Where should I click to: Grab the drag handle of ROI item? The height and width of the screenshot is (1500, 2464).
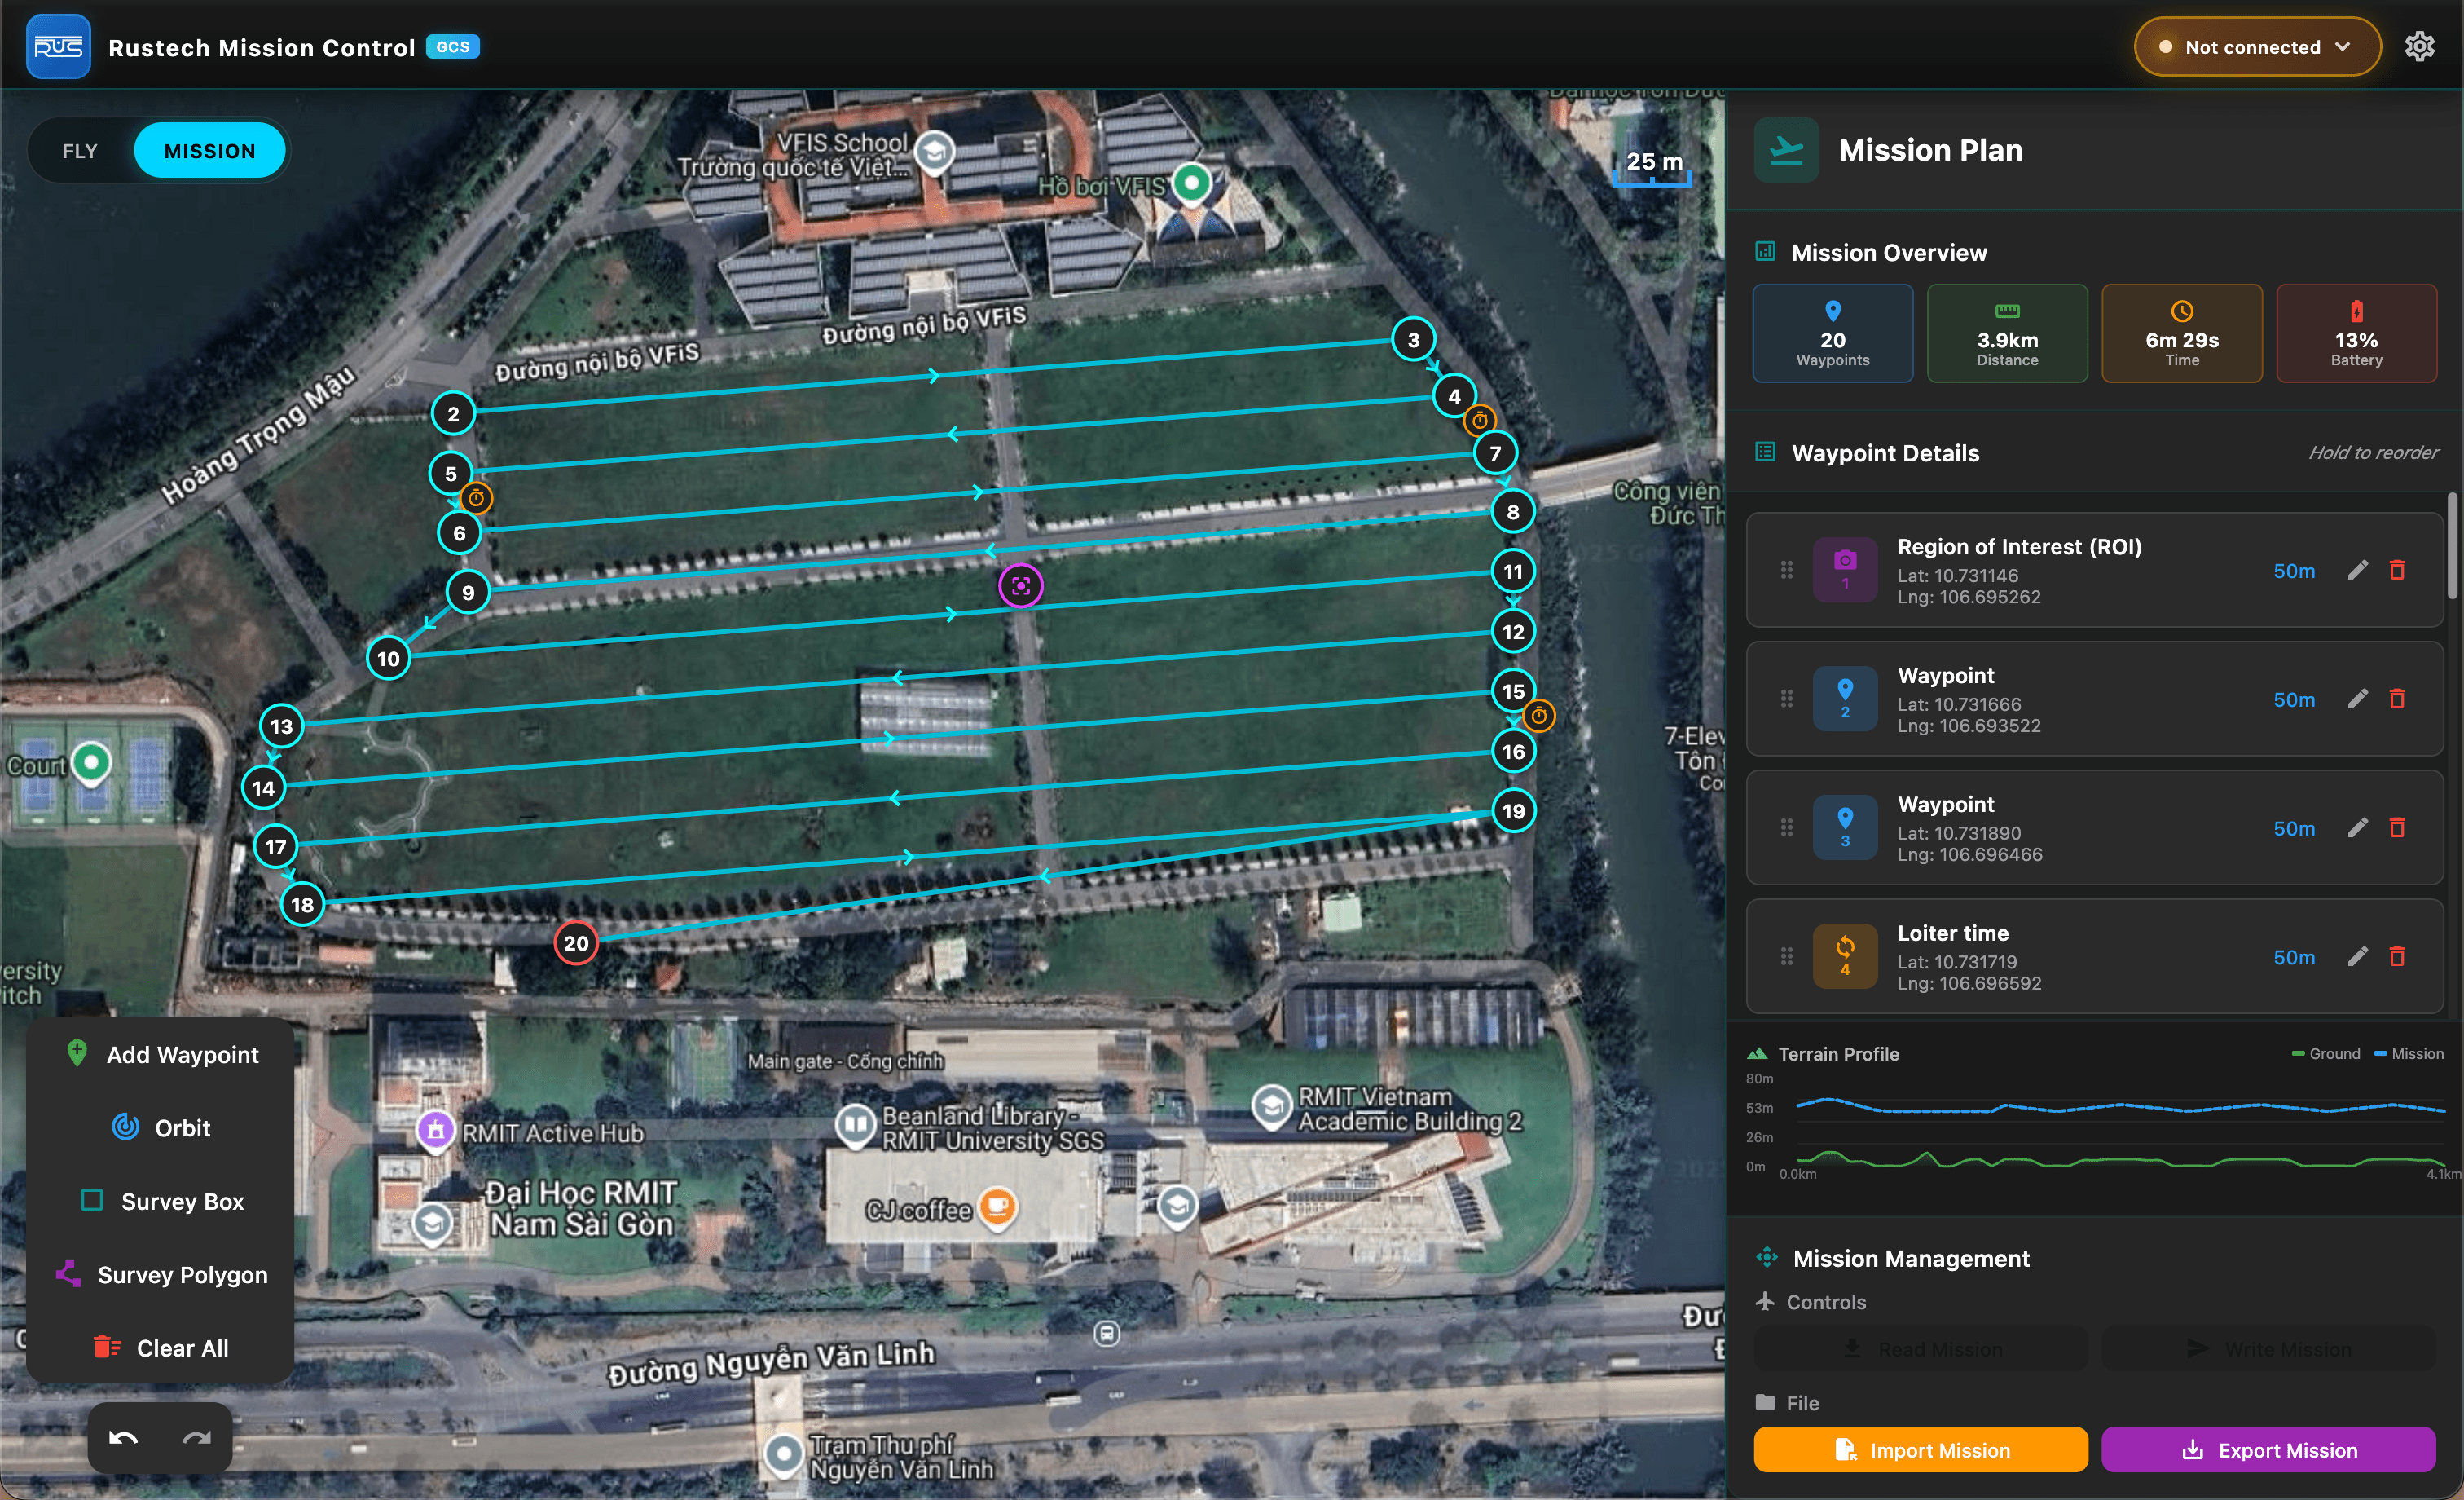tap(1786, 571)
